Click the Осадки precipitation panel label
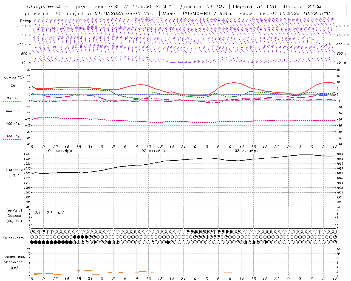351x281 pixels. click(14, 216)
